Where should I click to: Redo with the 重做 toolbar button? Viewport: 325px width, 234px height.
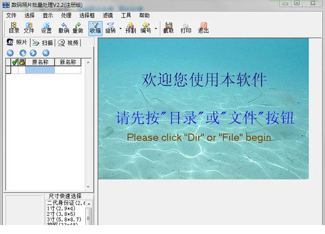point(78,28)
